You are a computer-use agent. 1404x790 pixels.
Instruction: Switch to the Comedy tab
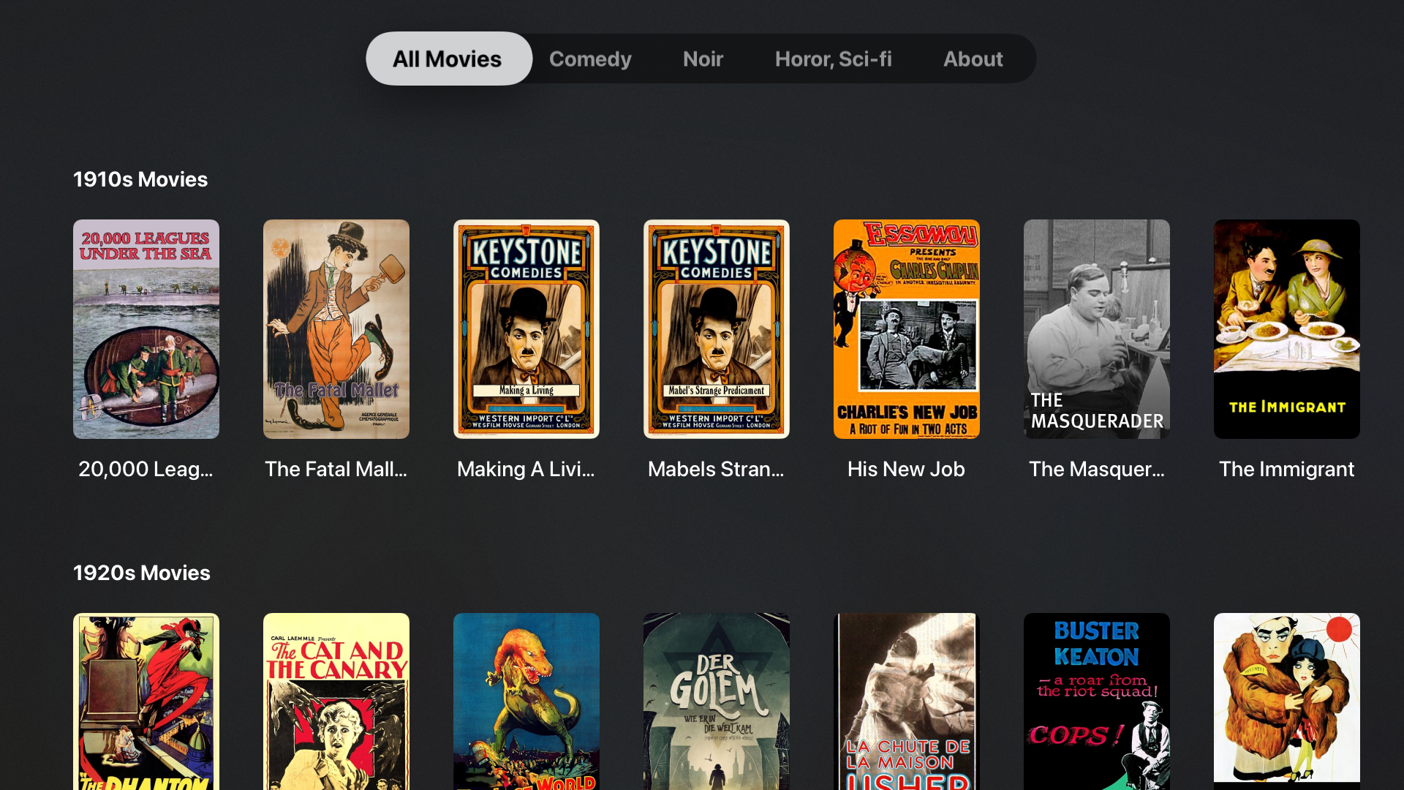coord(590,59)
